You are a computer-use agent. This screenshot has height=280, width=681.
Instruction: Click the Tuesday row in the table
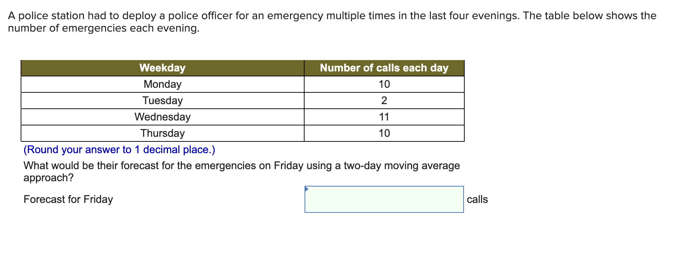click(x=162, y=100)
